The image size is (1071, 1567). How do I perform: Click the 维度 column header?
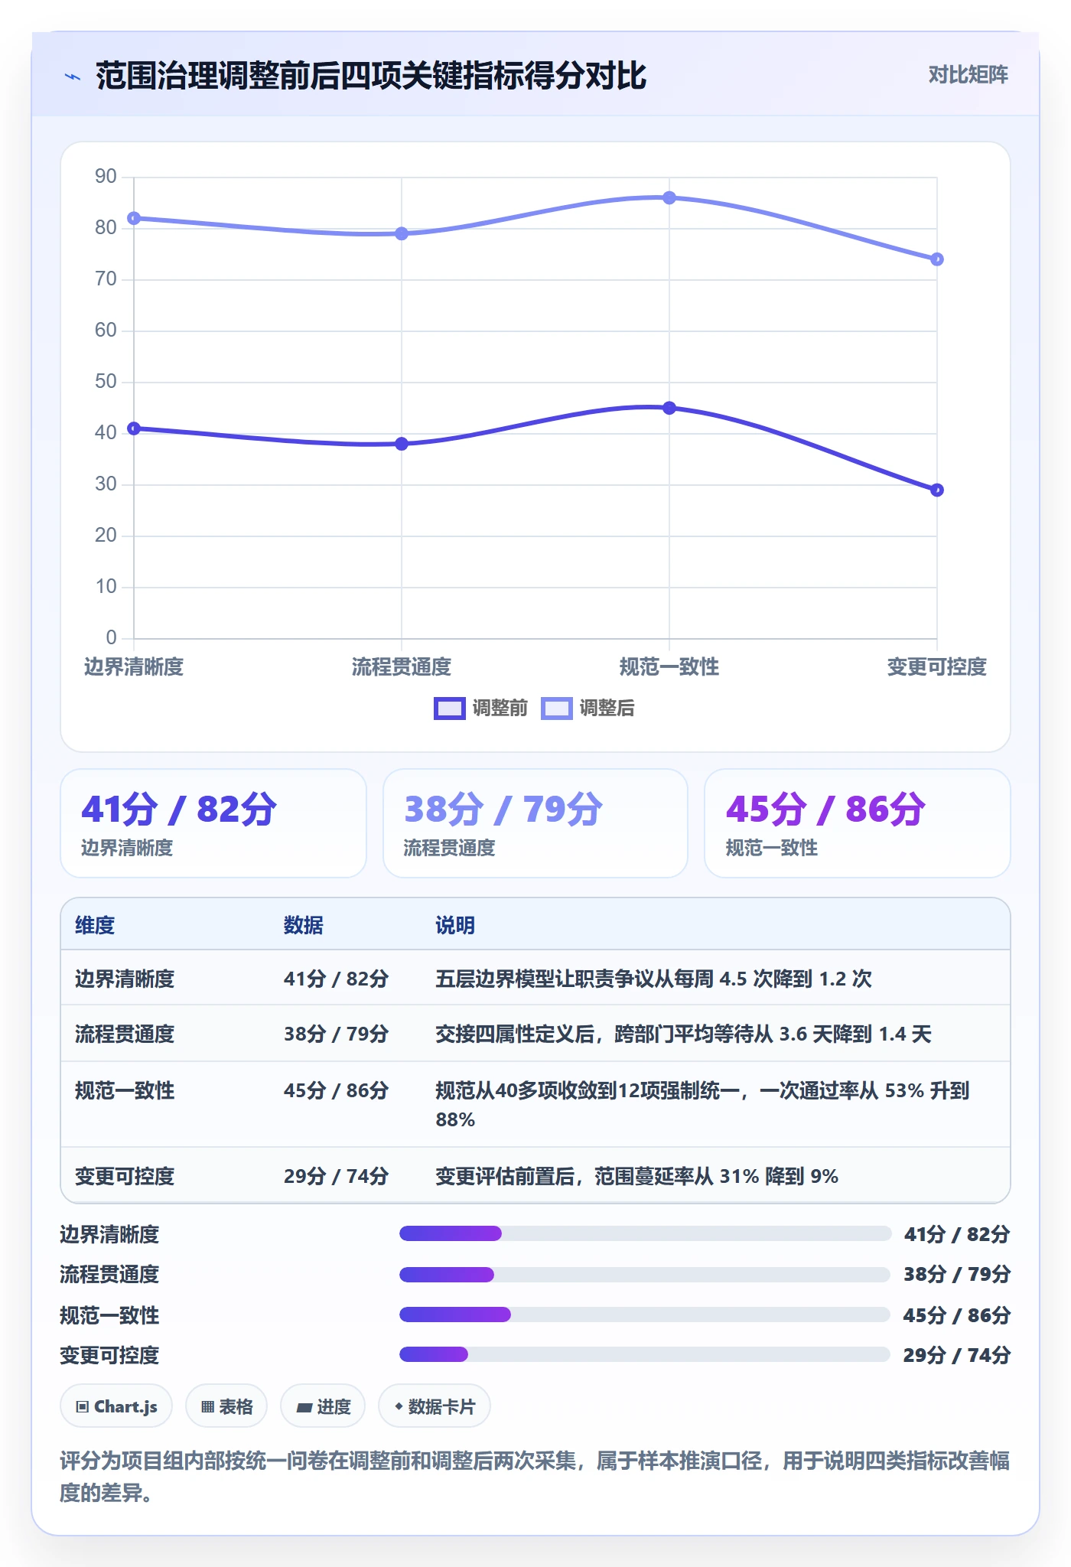[95, 925]
